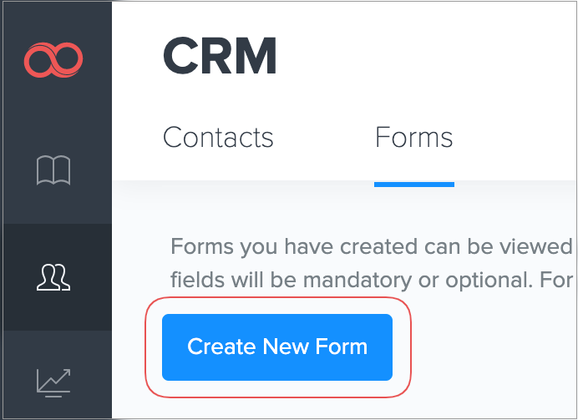Click the word "Create" on the blue button
Viewport: 578px width, 420px height.
(x=210, y=347)
